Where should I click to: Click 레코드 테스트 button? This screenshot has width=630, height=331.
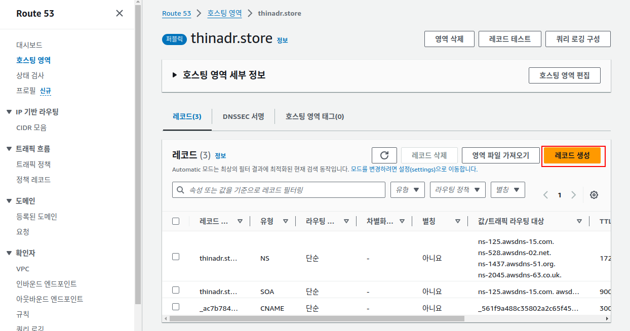(x=510, y=39)
